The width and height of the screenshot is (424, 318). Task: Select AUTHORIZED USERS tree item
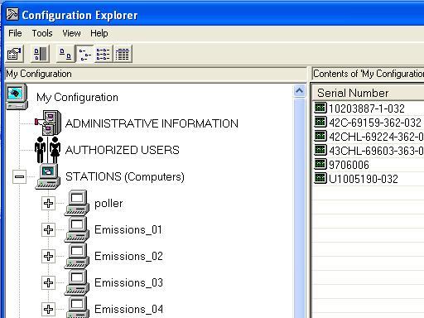[123, 150]
